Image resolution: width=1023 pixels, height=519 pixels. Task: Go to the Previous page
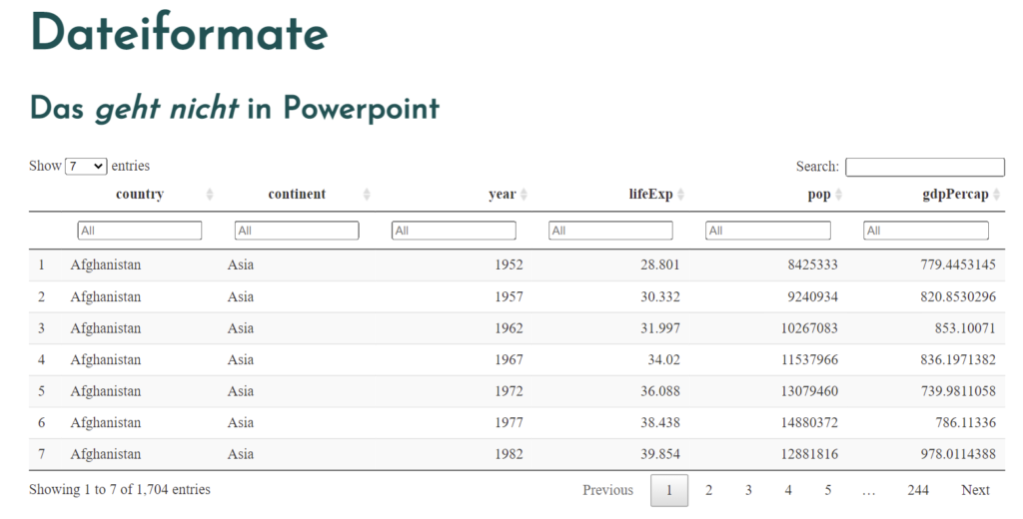point(608,490)
